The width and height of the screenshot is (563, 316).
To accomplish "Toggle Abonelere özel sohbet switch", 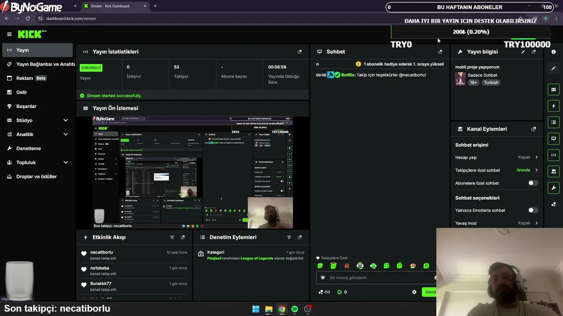I will [x=533, y=183].
